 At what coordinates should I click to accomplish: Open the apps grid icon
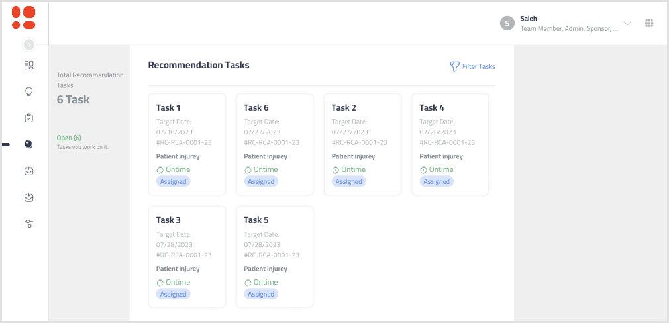click(649, 23)
